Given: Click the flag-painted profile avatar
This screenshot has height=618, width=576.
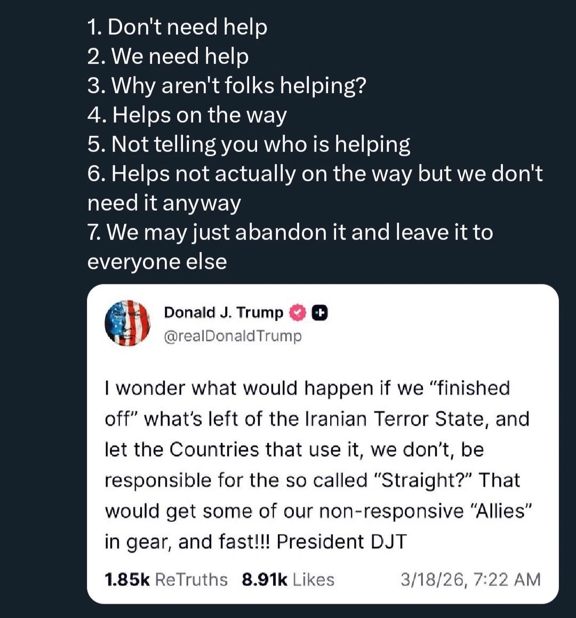Looking at the screenshot, I should (x=127, y=323).
